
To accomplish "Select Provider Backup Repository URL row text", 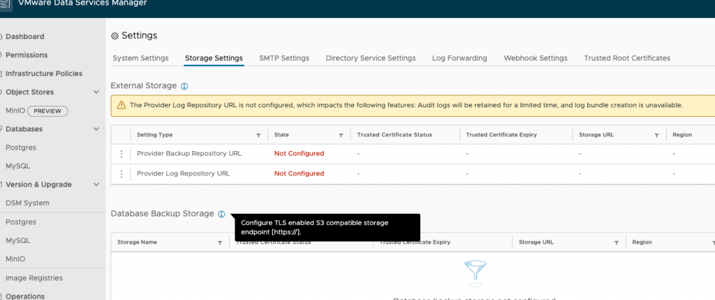I will click(189, 154).
